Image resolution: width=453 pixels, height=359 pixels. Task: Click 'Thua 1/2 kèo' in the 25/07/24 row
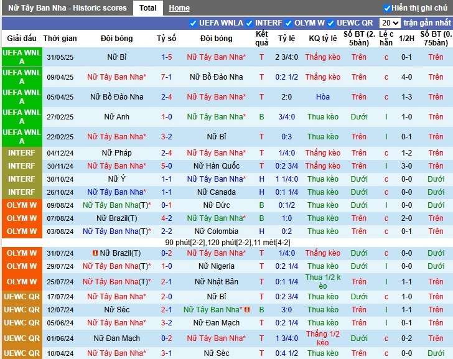[x=323, y=282]
